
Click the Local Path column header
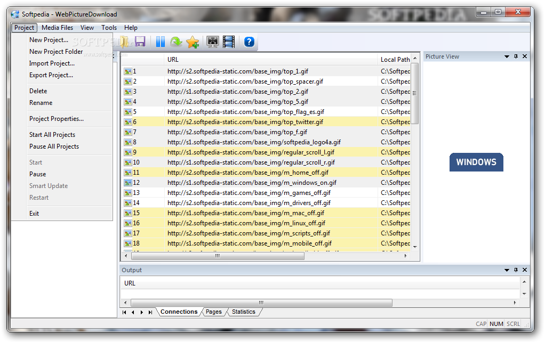pos(395,59)
